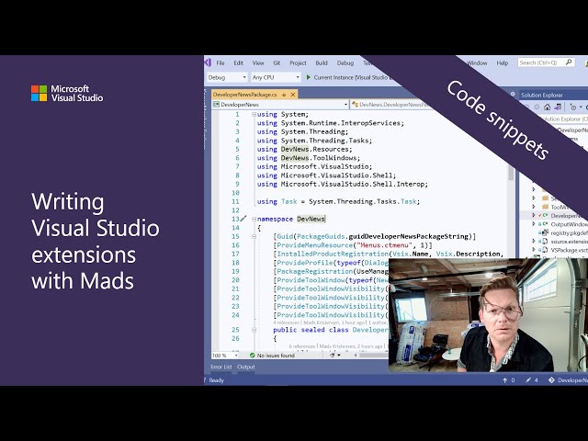Image resolution: width=588 pixels, height=441 pixels.
Task: Click the Microsoft Visual Studio logo
Action: 67,94
